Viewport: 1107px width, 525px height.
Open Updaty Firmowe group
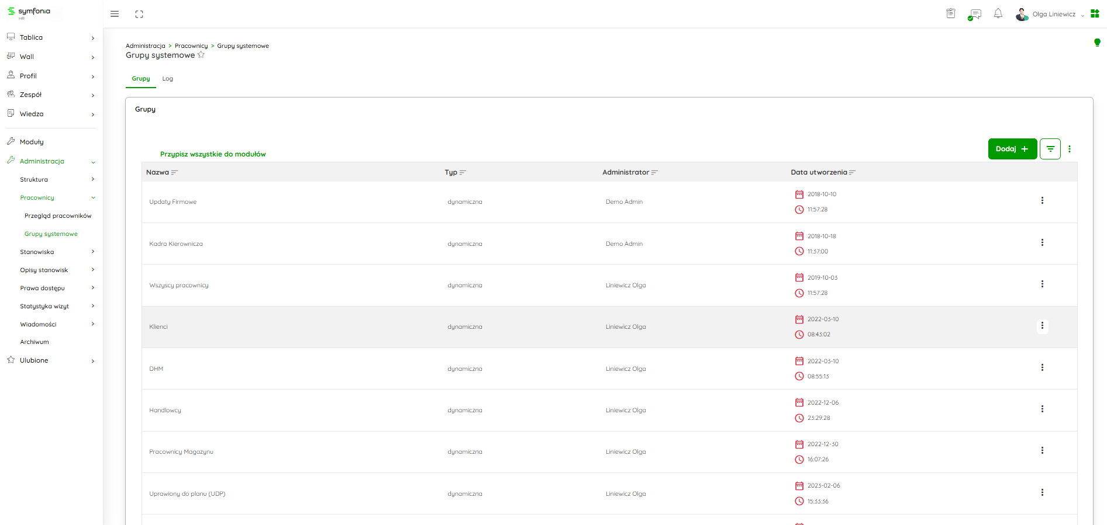pos(173,201)
